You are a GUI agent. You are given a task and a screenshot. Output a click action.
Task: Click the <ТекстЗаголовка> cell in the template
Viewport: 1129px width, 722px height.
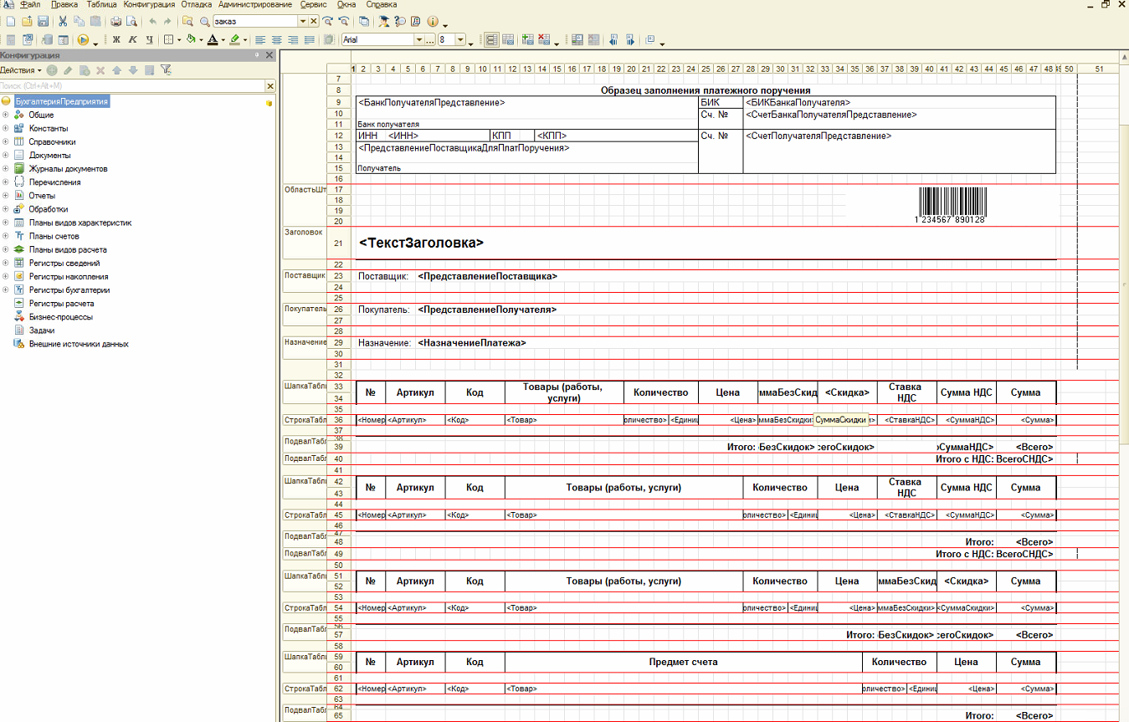pyautogui.click(x=421, y=243)
